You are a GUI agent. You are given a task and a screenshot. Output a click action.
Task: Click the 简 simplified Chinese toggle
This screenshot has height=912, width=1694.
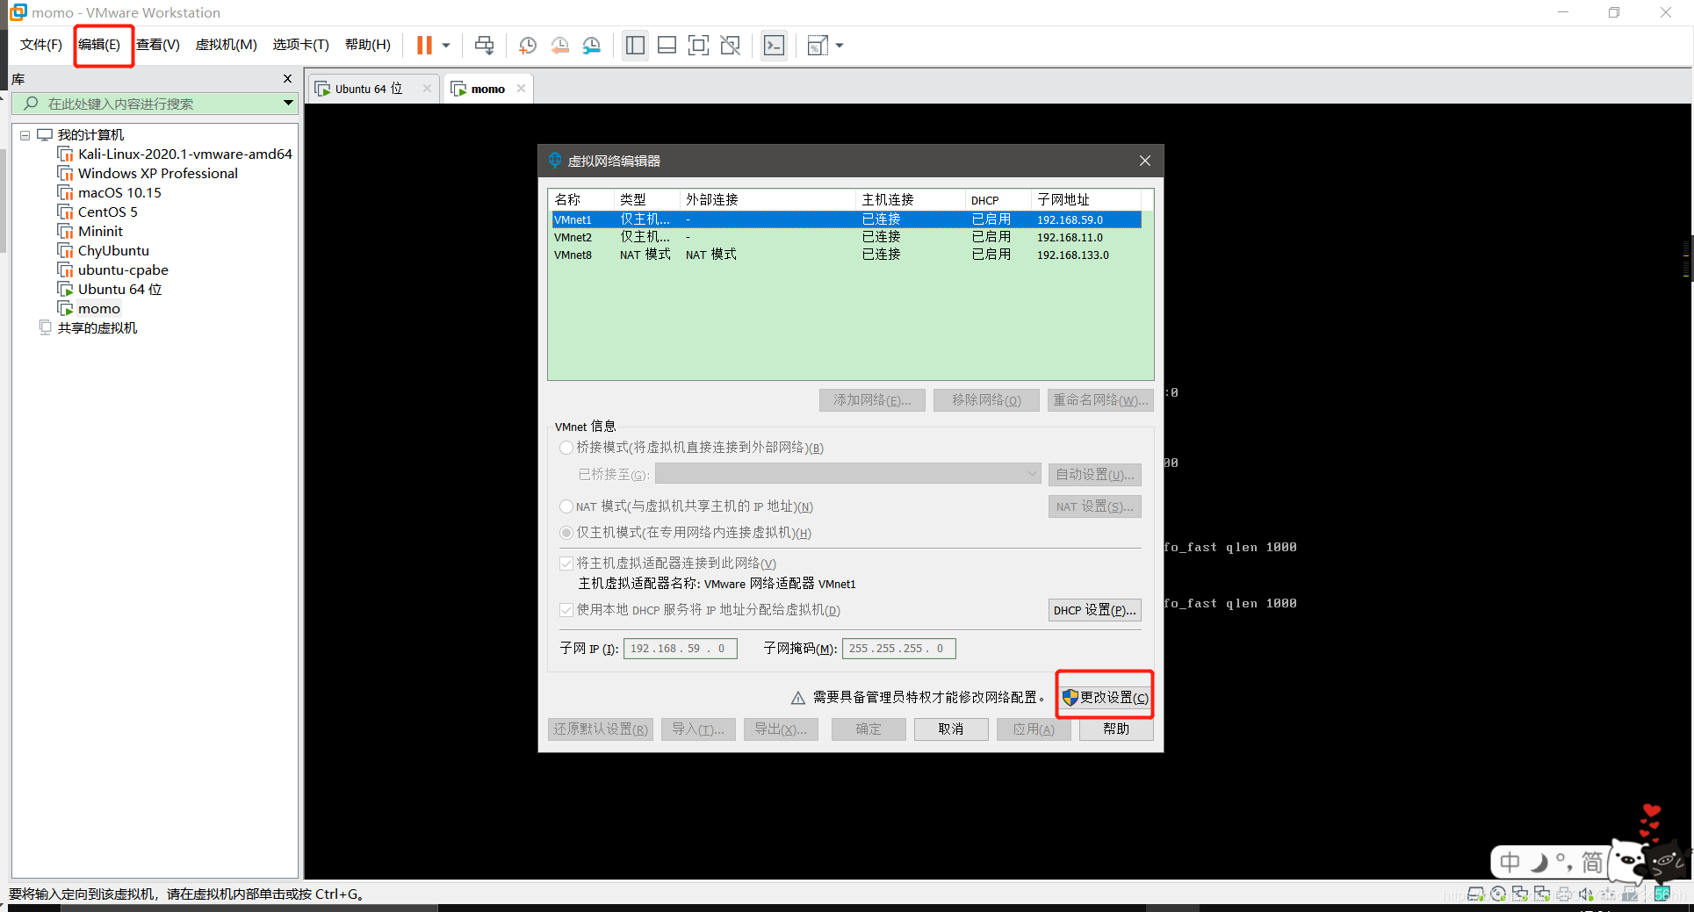1592,862
